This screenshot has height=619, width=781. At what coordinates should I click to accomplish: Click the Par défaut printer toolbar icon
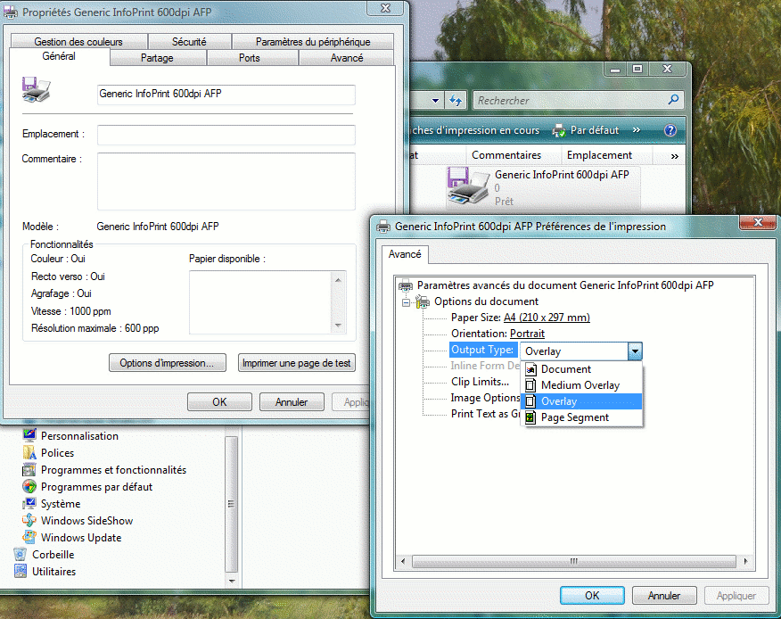[x=559, y=130]
